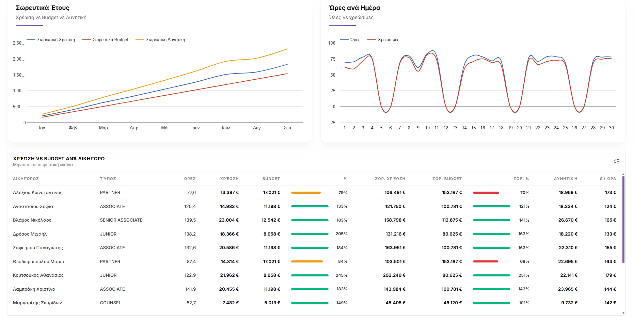Viewport: 634px width, 321px height.
Task: Sort table by ΤΥΠΟΣ column header
Action: coord(108,179)
